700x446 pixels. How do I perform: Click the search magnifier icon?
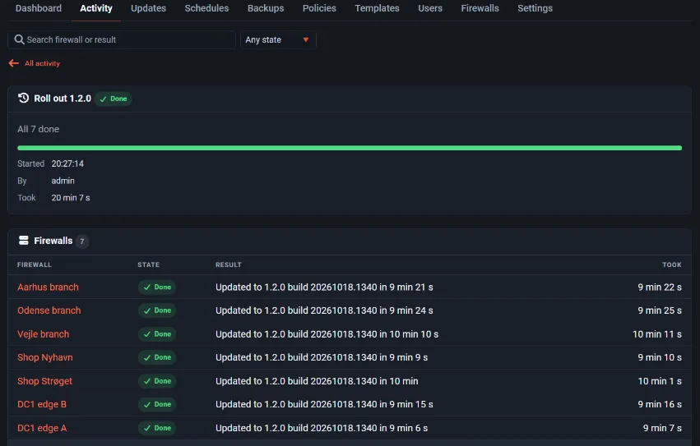tap(19, 39)
